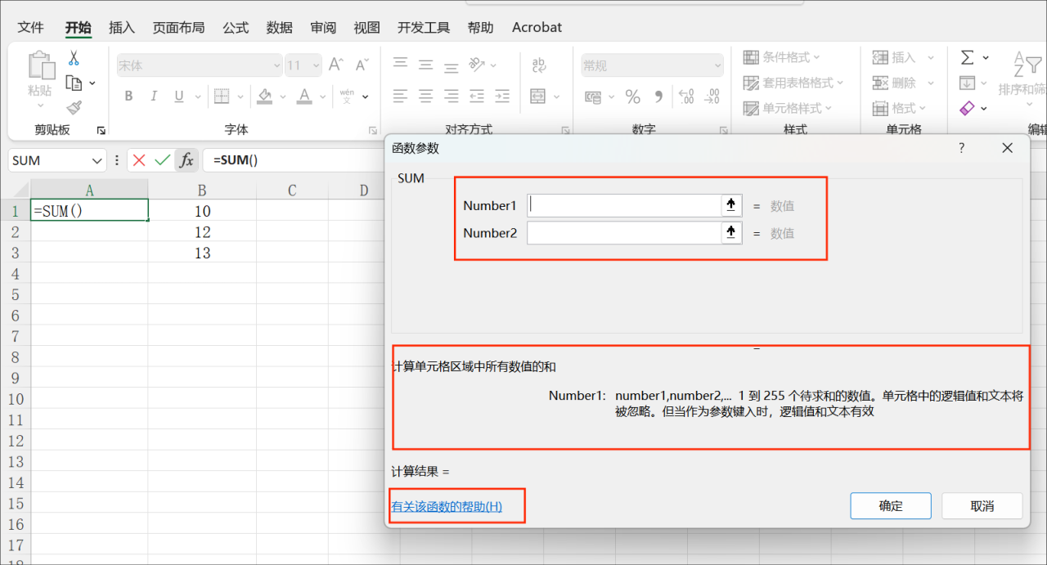This screenshot has height=565, width=1047.
Task: Open the AutoSum dropdown arrow
Action: [x=985, y=57]
